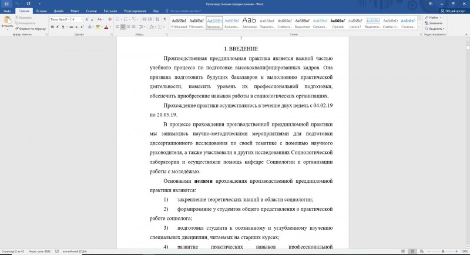Click Заменить to replace text
Image resolution: width=470 pixels, height=255 pixels.
tap(434, 23)
